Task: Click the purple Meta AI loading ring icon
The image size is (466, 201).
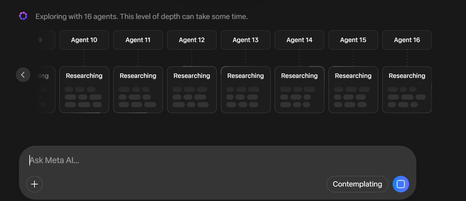Action: click(23, 16)
